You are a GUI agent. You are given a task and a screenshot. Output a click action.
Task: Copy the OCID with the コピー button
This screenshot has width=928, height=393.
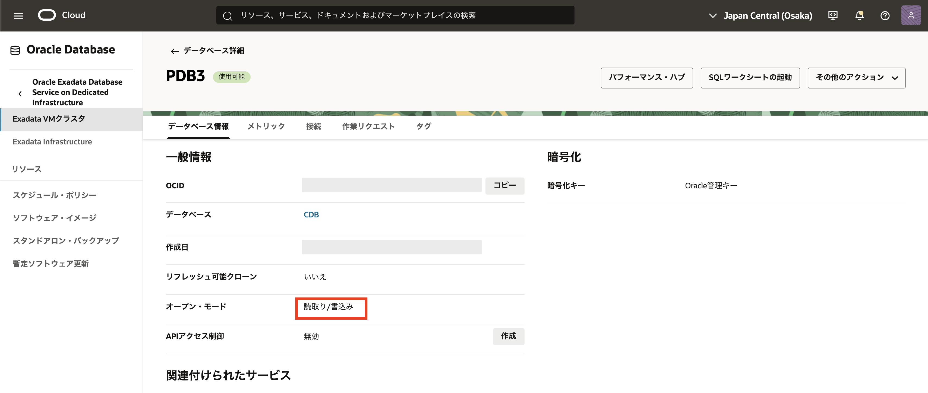[504, 186]
